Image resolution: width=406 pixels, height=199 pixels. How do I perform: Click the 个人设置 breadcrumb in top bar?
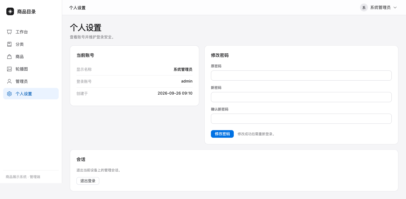click(77, 8)
